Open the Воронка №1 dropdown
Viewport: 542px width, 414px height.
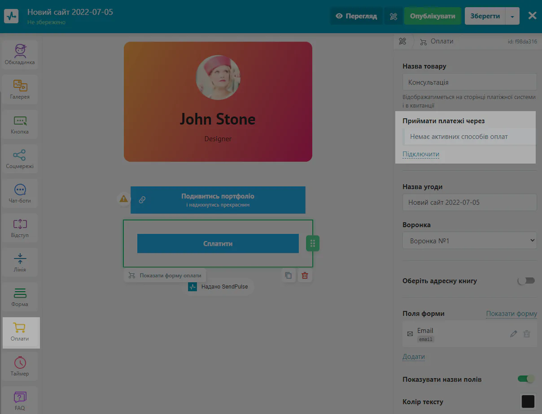(x=470, y=241)
